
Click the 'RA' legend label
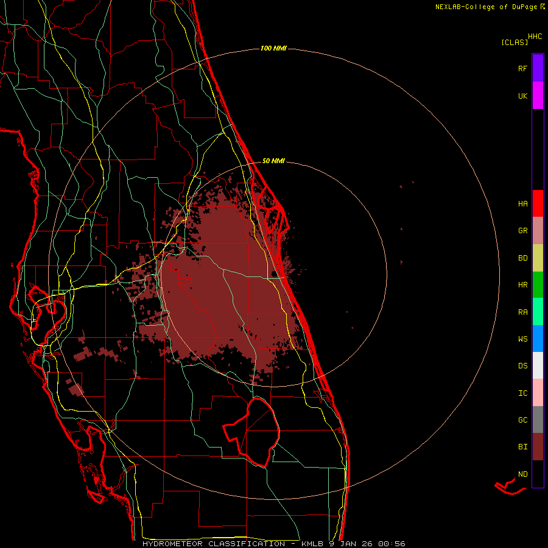(522, 312)
